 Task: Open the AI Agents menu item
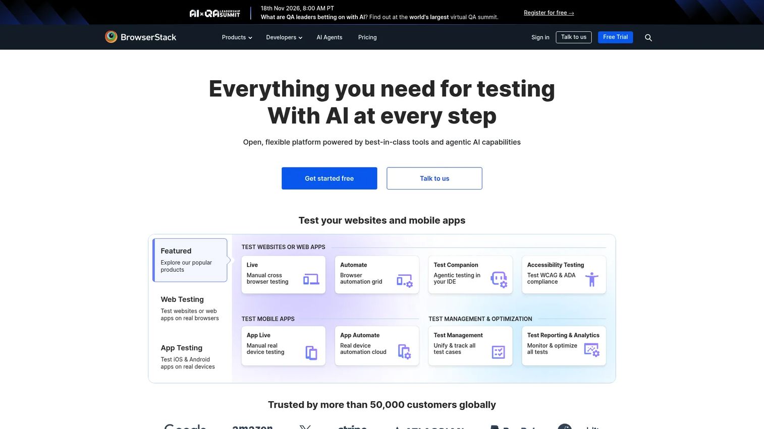pyautogui.click(x=329, y=37)
